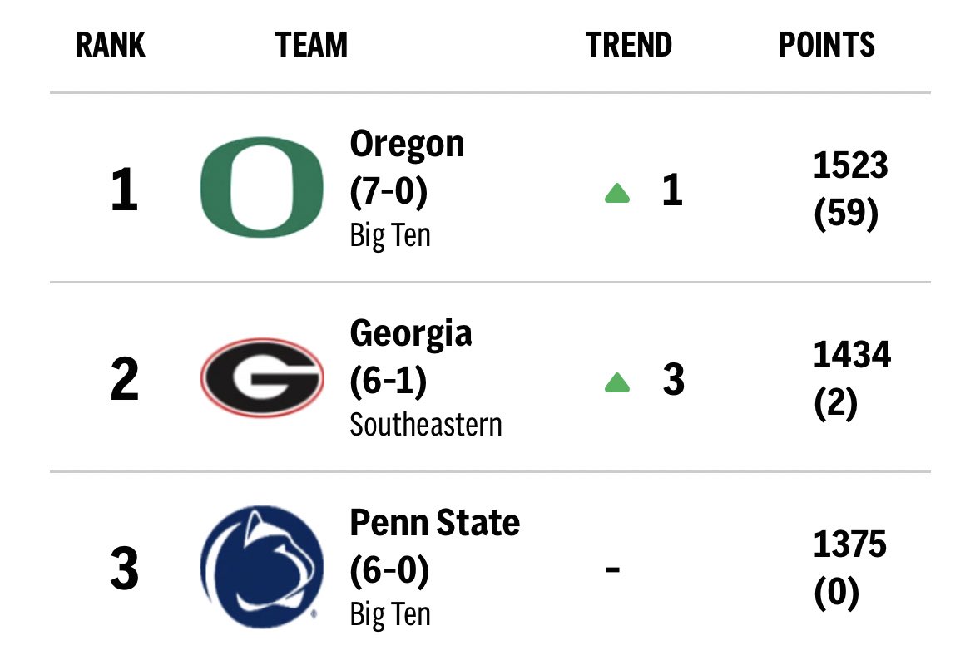Screen dimensions: 980x660
Task: Click Oregon's Big Ten conference label
Action: (390, 236)
